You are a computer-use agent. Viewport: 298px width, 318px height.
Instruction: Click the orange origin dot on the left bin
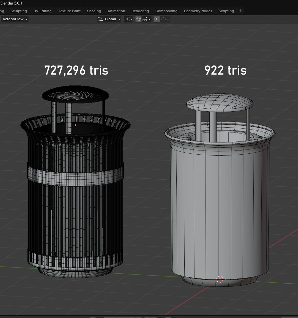[x=75, y=125]
